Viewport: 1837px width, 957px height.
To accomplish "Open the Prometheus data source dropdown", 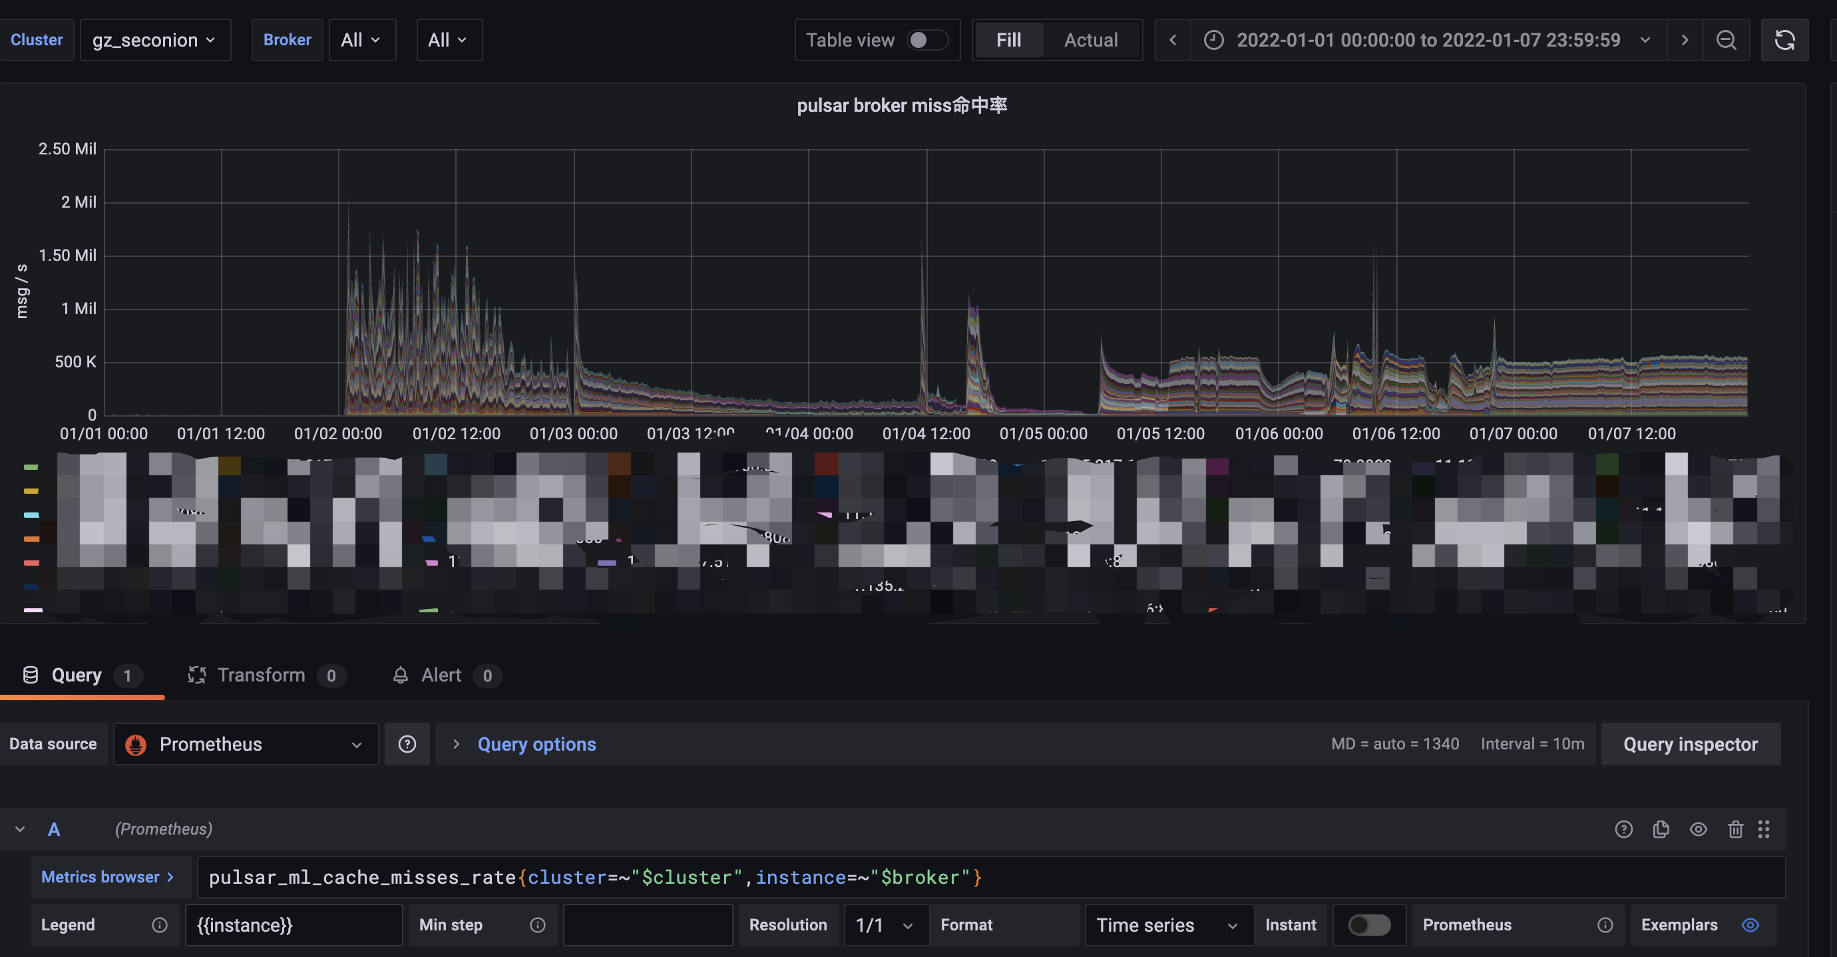I will tap(246, 744).
